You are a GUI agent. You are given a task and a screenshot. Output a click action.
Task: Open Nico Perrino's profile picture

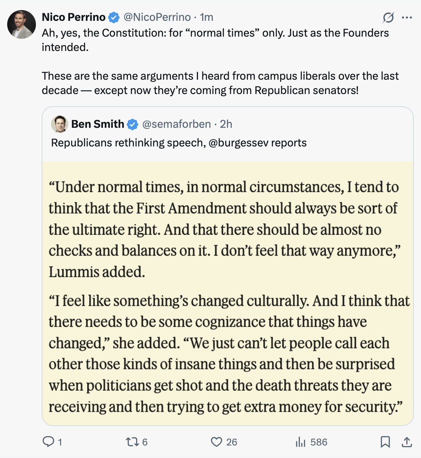(22, 24)
